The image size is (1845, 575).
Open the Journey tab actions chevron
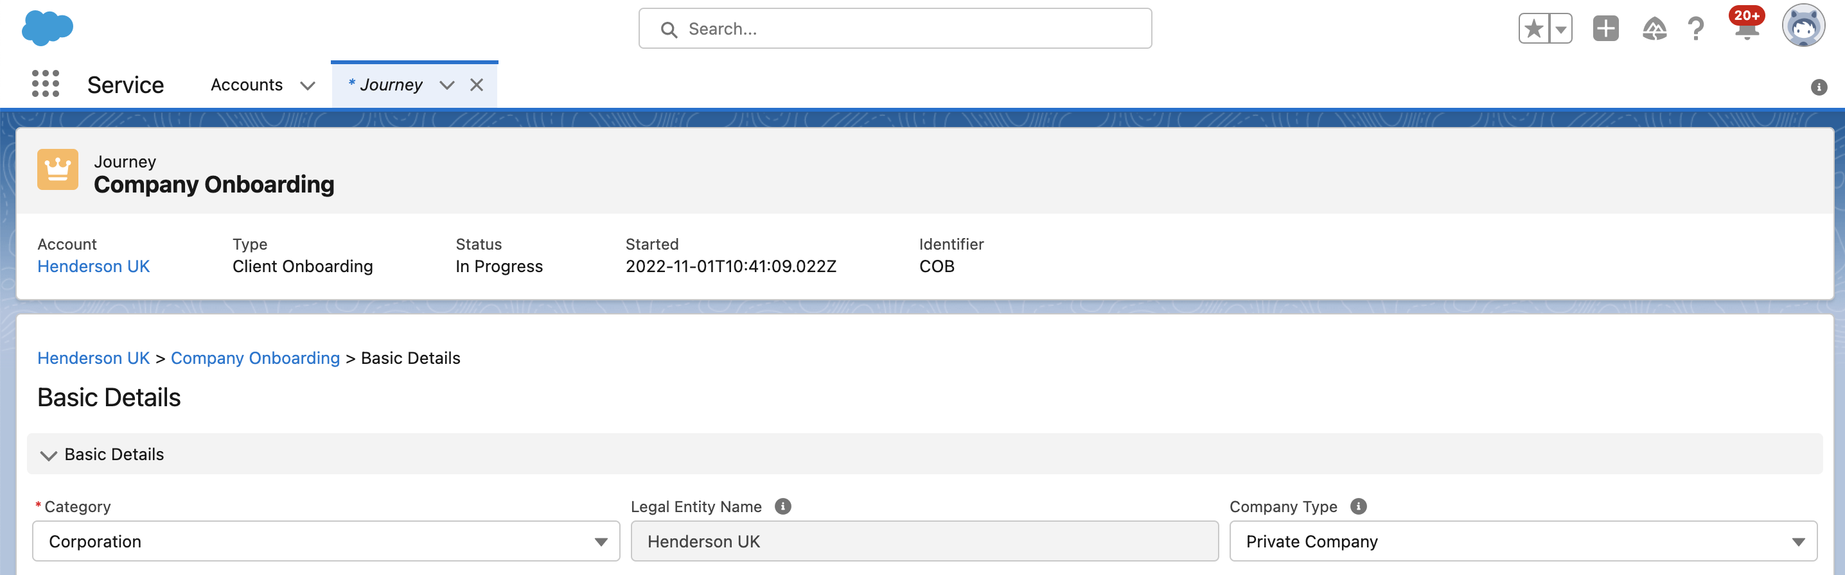point(447,85)
